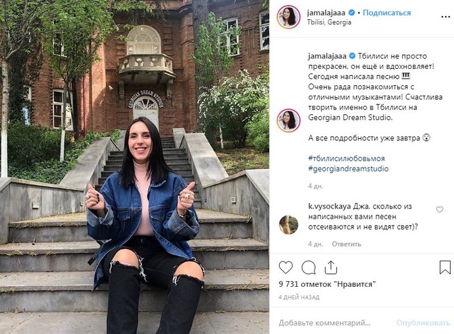Focus the Добавьте комментарий input field

click(x=333, y=323)
